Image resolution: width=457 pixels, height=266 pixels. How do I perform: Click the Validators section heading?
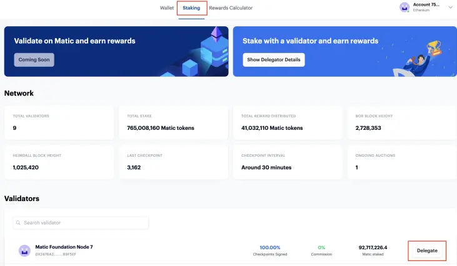pyautogui.click(x=22, y=199)
